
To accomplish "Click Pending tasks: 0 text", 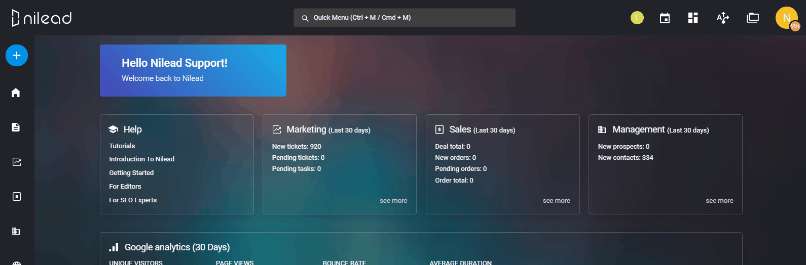I will coord(297,168).
